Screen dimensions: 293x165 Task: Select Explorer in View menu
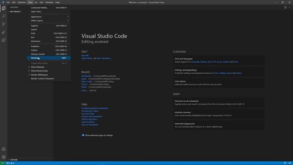49,26
